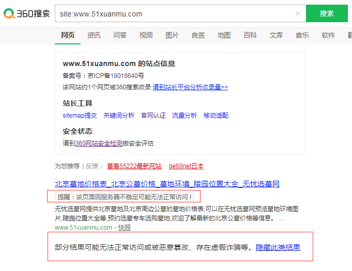Open the 快照 cached page link
The height and width of the screenshot is (271, 352).
125,228
